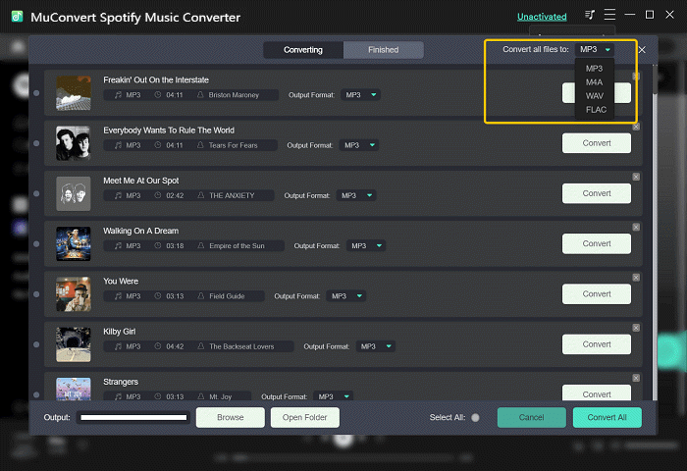Click the Cancel button
Viewport: 687px width, 471px height.
(532, 418)
